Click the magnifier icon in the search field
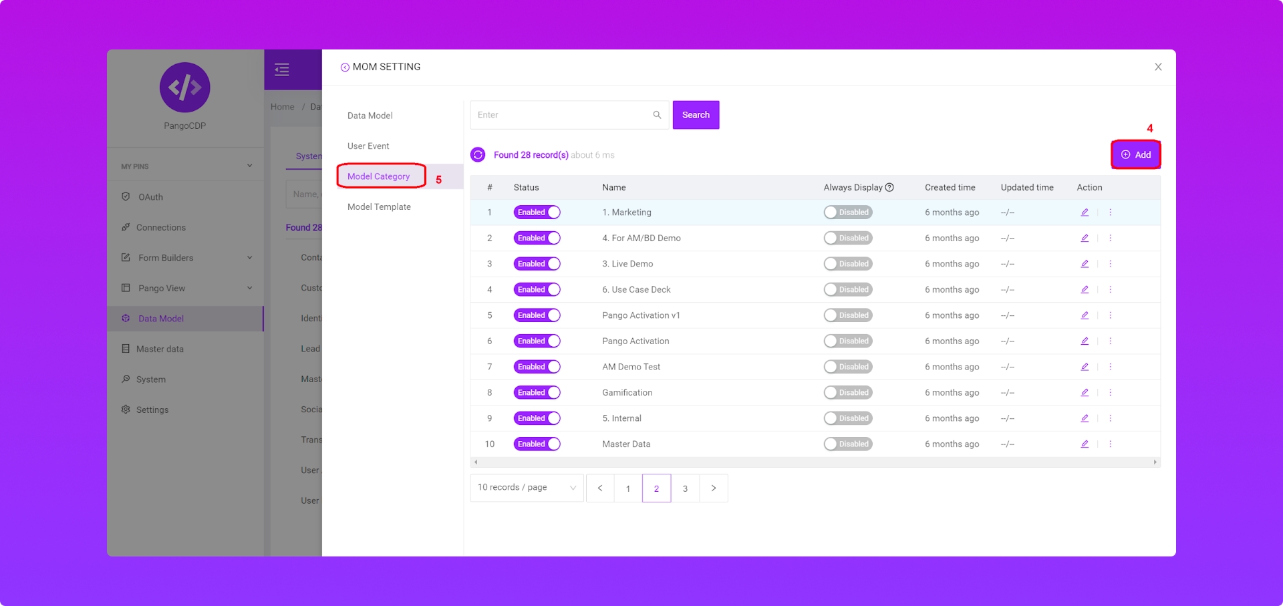Viewport: 1283px width, 606px height. click(657, 115)
